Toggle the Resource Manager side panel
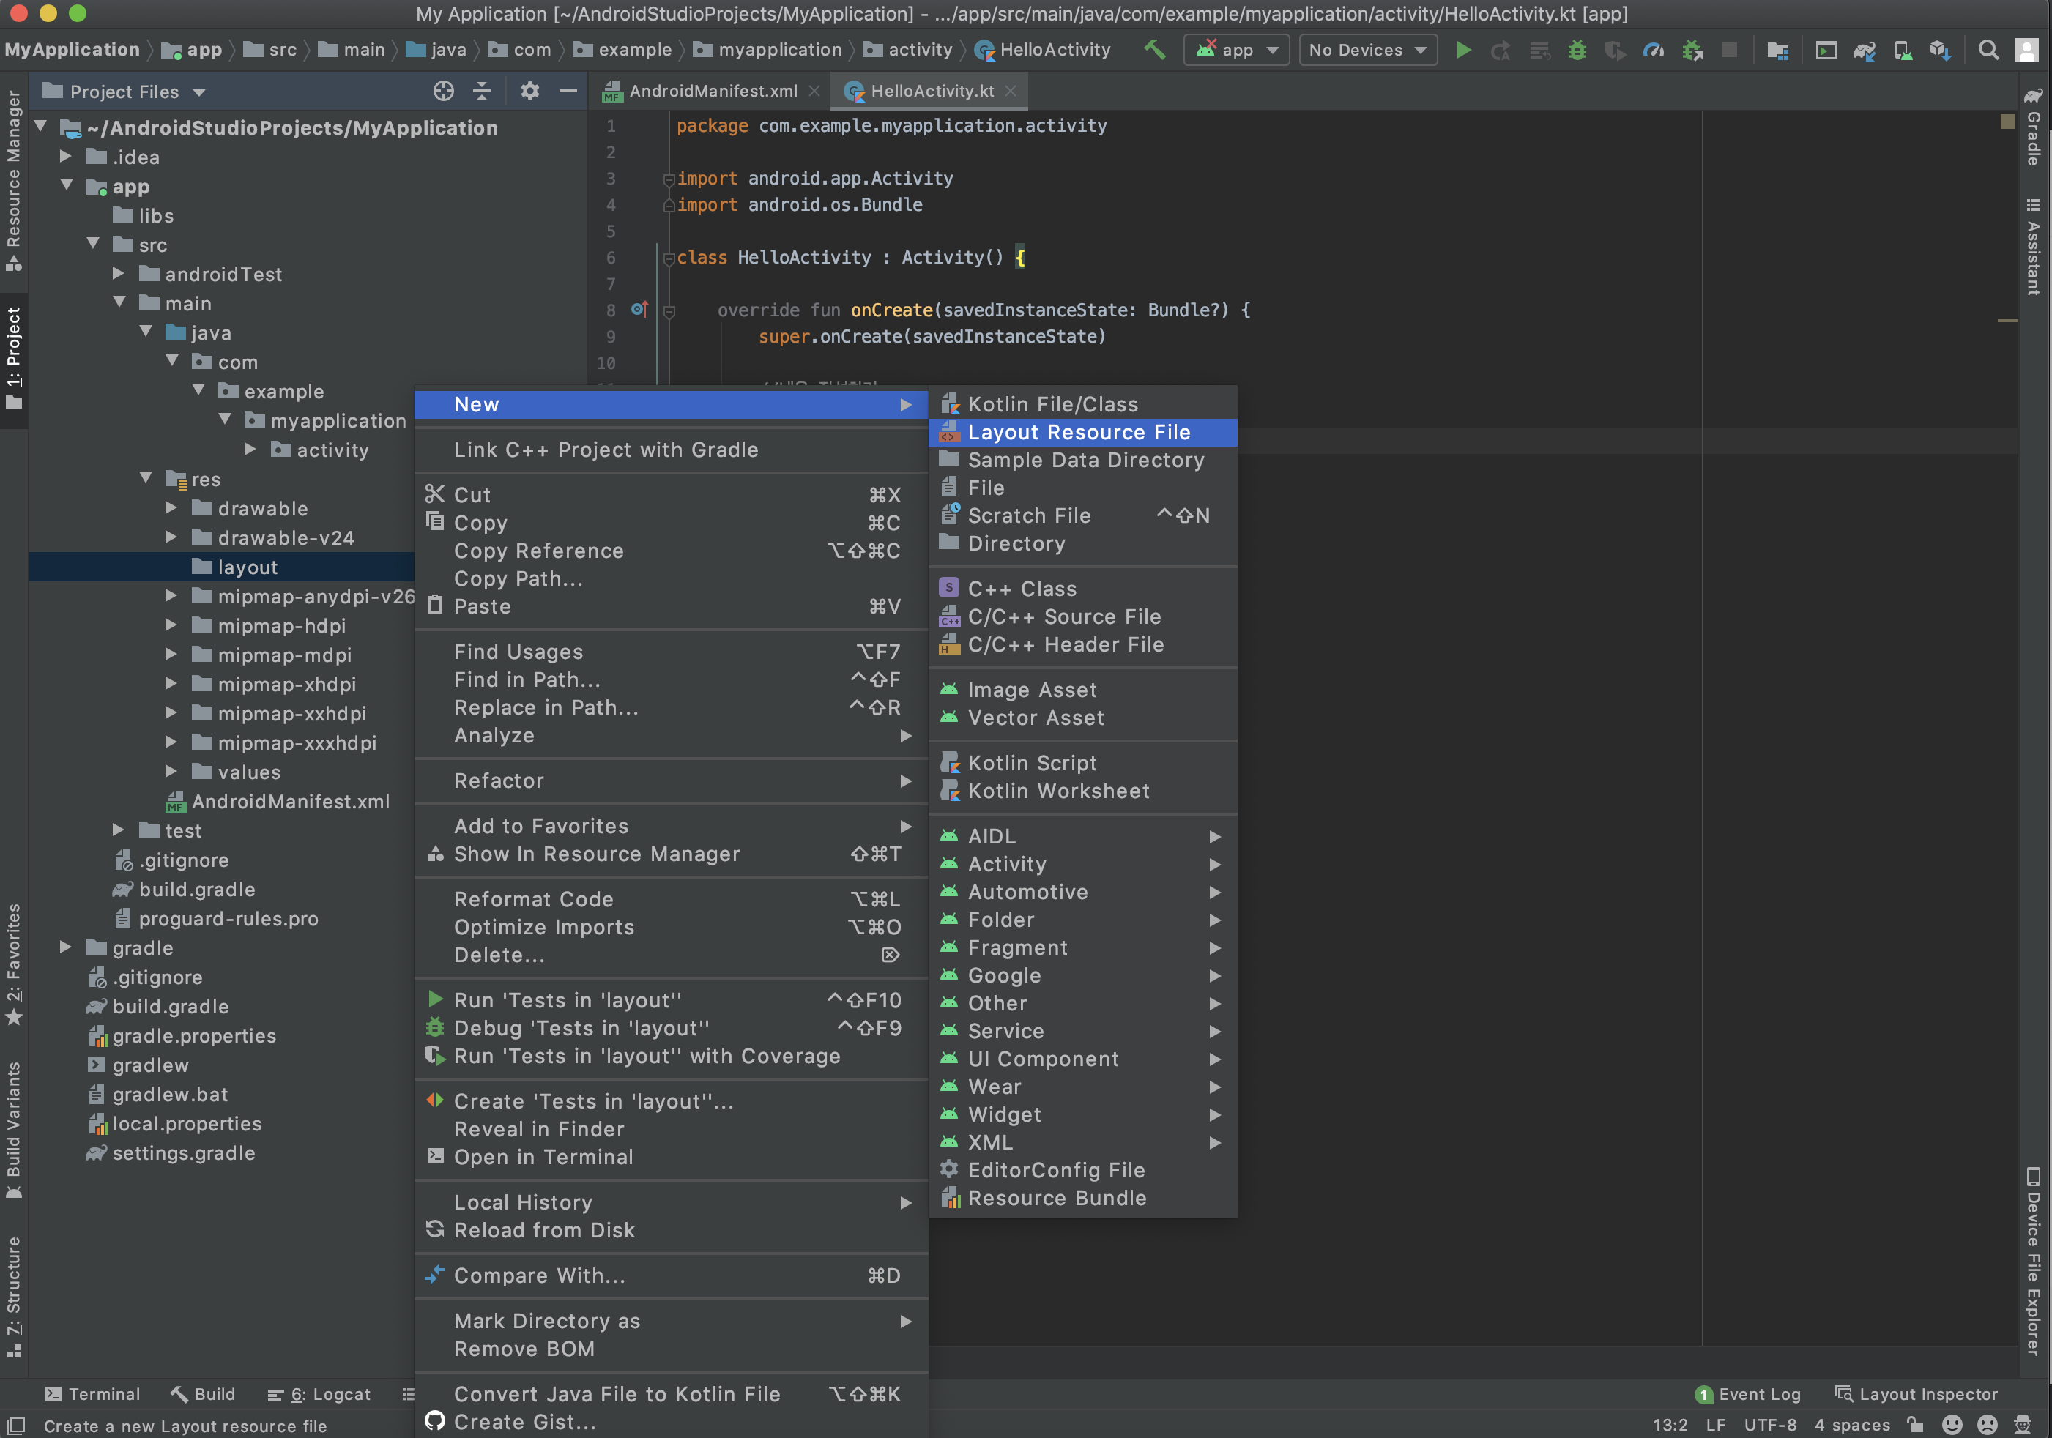The image size is (2052, 1438). (13, 179)
